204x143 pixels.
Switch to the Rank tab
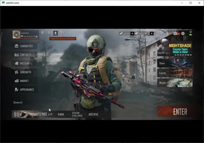(x=61, y=114)
